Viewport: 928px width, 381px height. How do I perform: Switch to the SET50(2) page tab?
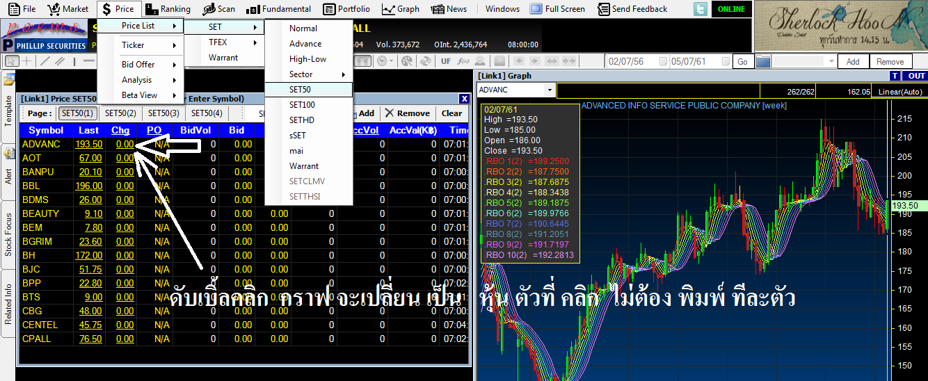(x=120, y=113)
